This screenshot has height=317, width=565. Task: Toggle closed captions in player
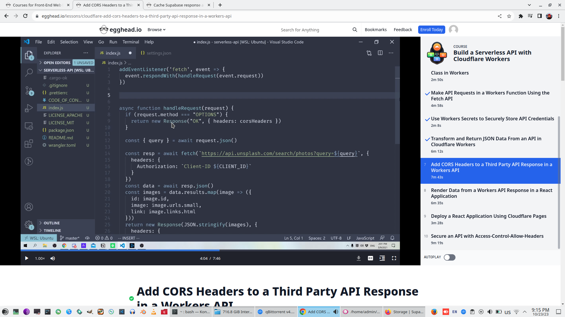coord(370,258)
